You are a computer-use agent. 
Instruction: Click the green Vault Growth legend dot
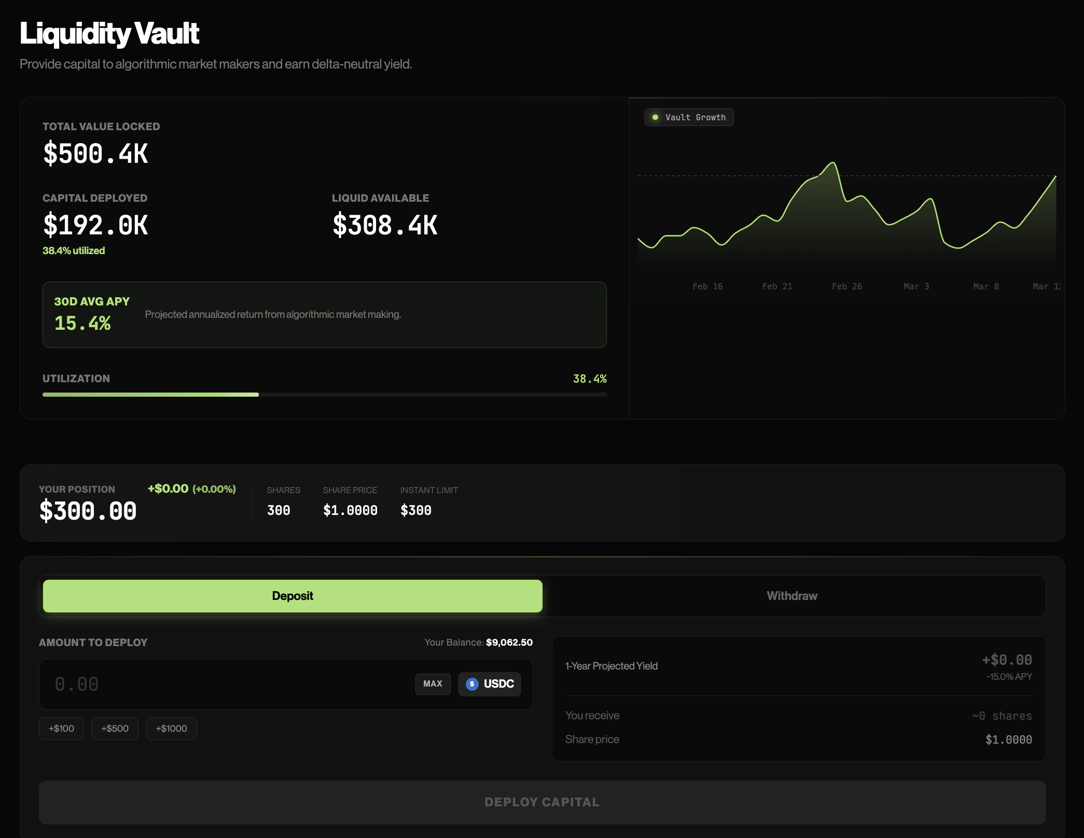(655, 117)
